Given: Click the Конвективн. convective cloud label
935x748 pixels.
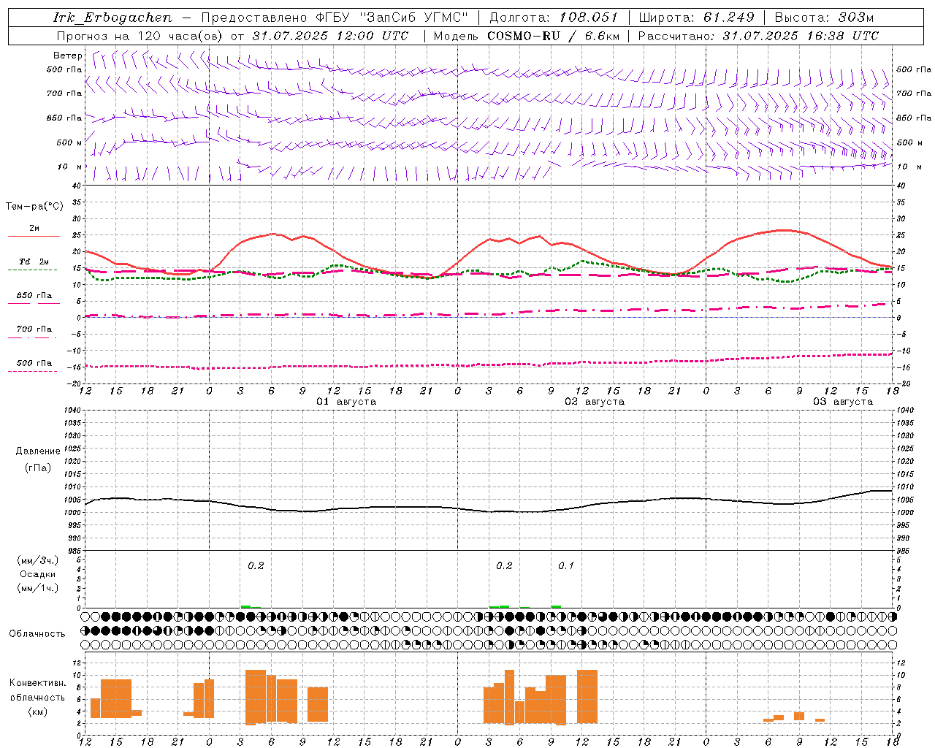Looking at the screenshot, I should [x=38, y=683].
